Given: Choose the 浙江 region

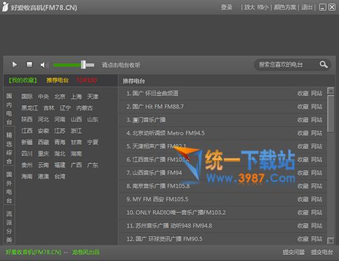Looking at the screenshot, I should (76, 131).
